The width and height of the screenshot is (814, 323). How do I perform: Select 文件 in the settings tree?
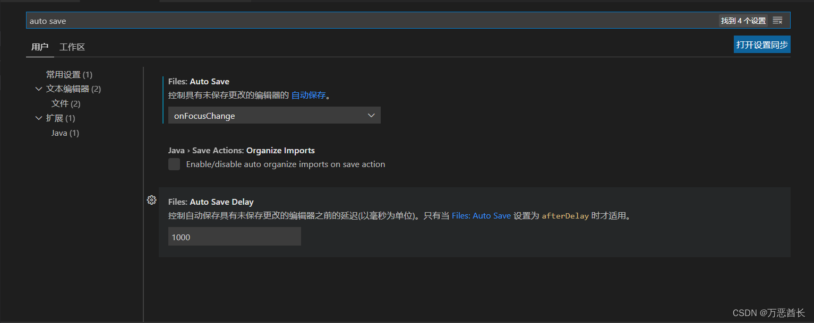[65, 103]
